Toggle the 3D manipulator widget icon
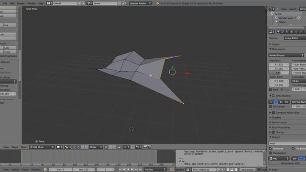Screen dimensions: 306x172 click(75, 147)
